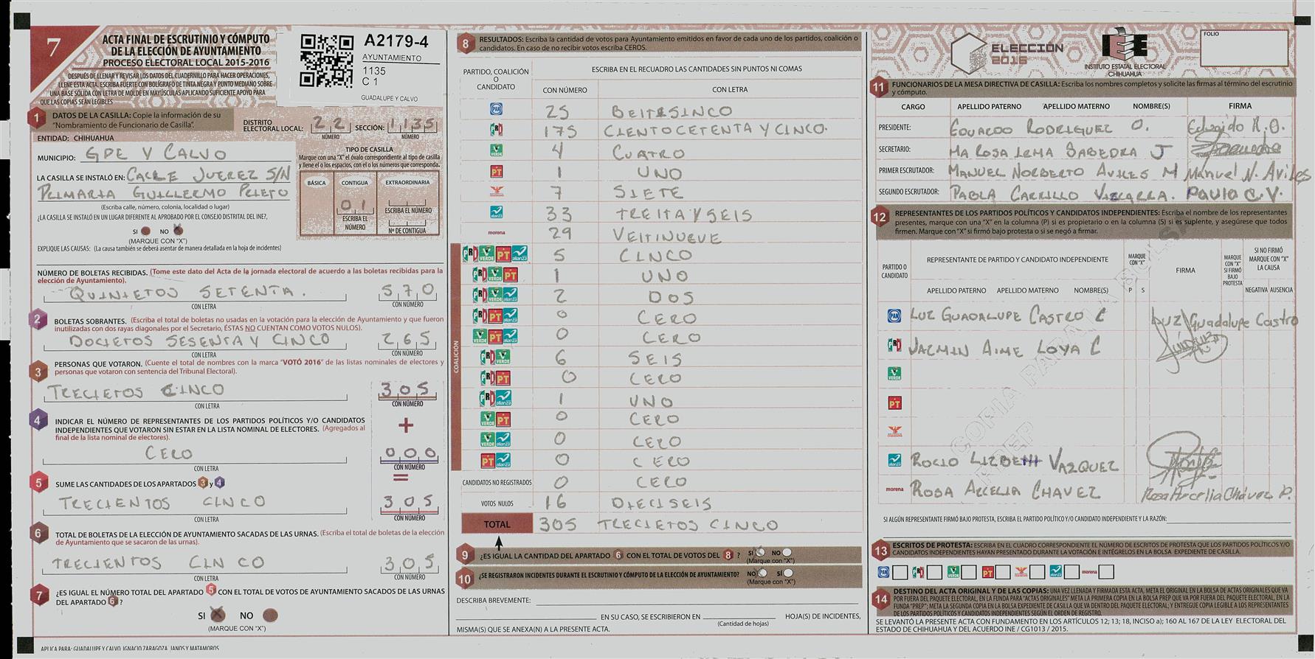Click the red number 8 Resultados section badge
The image size is (1315, 659).
tap(465, 43)
